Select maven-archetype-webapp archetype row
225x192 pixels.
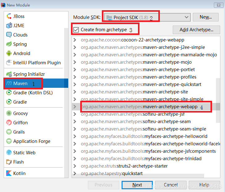pyautogui.click(x=146, y=107)
